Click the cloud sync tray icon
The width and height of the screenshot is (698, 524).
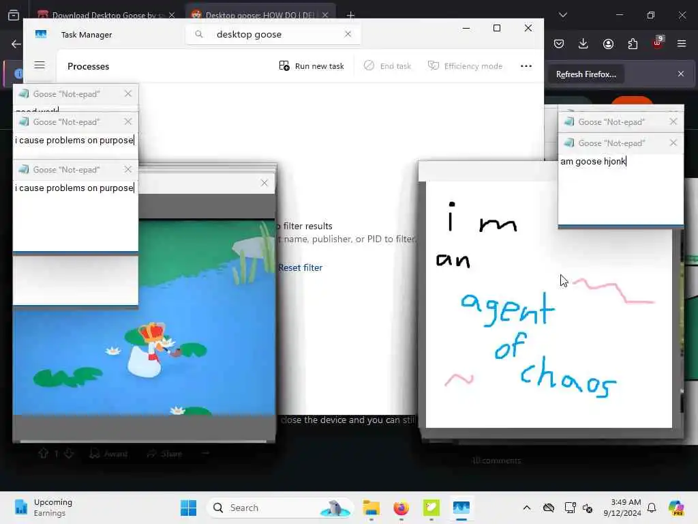tap(549, 508)
